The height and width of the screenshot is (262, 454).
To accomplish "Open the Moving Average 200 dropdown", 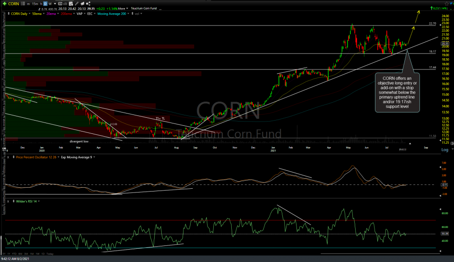I will [x=113, y=14].
